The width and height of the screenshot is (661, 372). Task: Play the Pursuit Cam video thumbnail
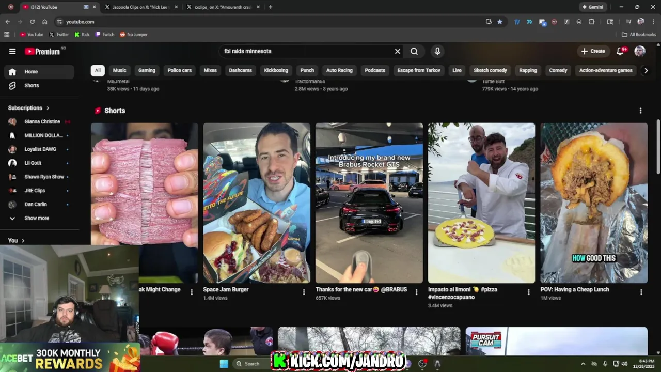coord(556,341)
